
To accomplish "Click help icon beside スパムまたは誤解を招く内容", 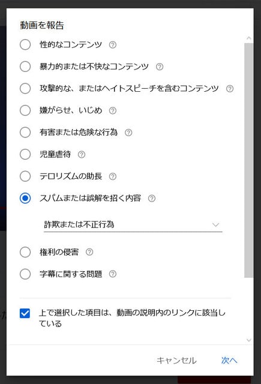I will pos(152,199).
